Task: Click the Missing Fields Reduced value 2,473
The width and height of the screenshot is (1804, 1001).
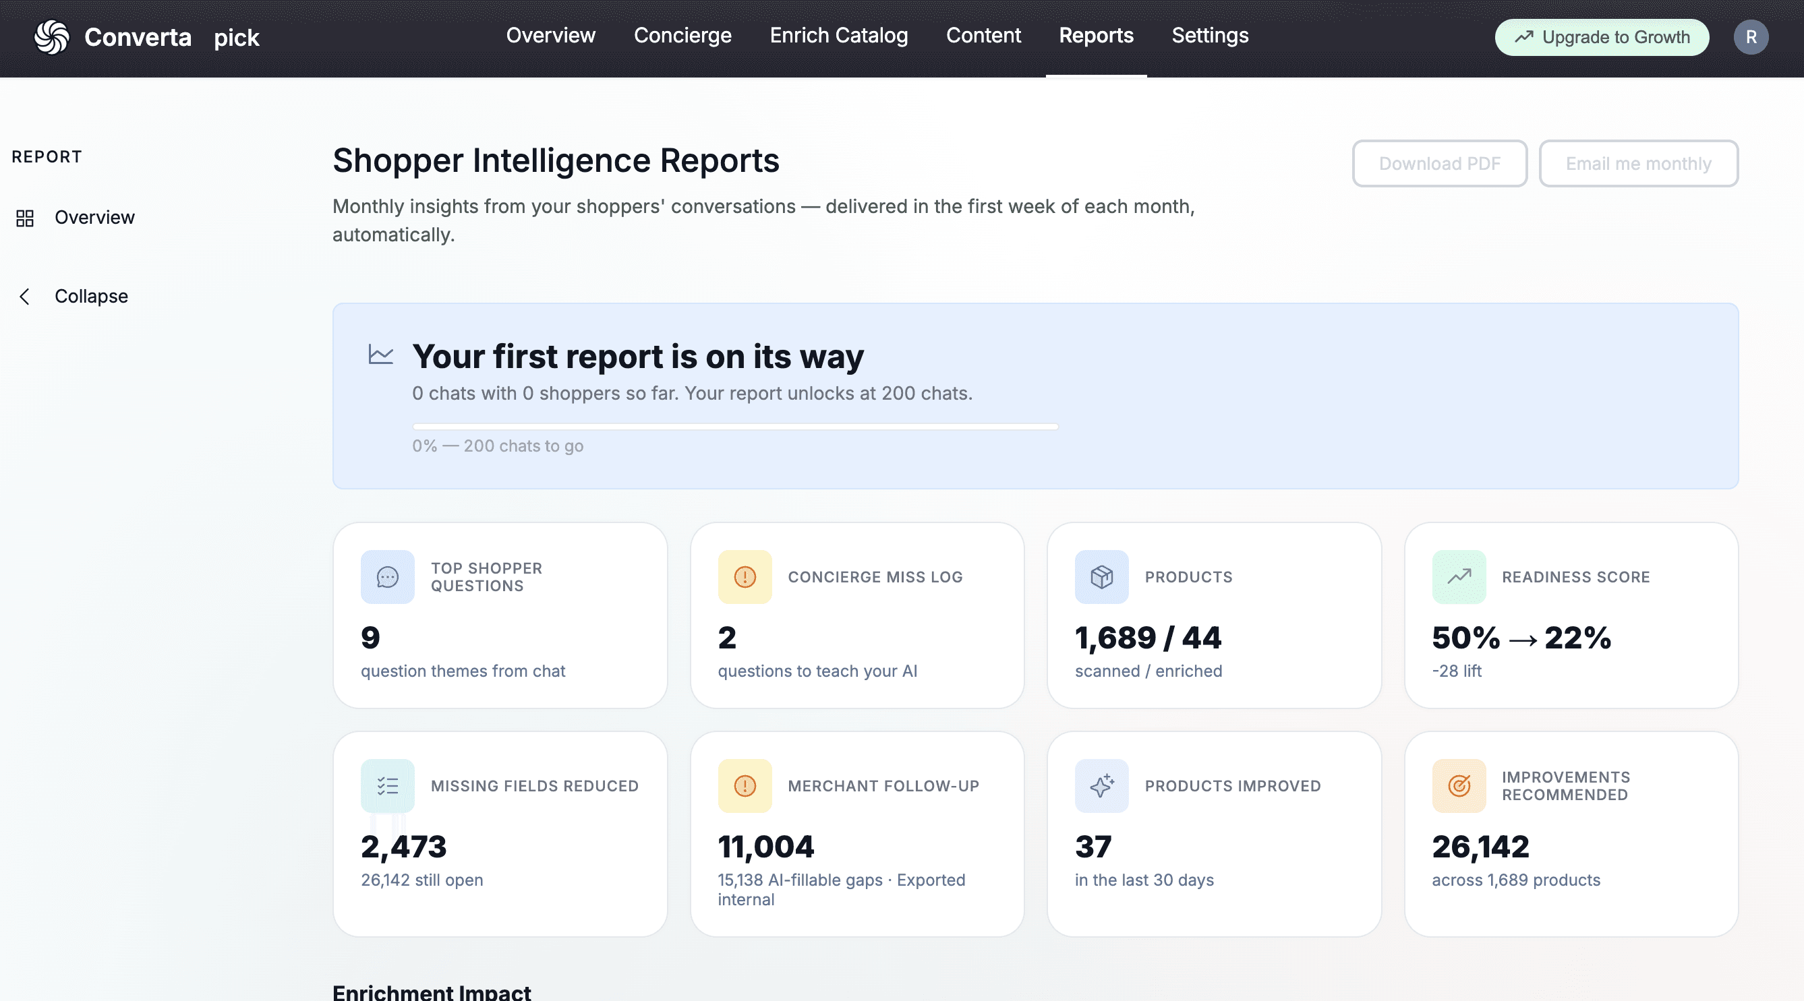Action: pyautogui.click(x=403, y=847)
